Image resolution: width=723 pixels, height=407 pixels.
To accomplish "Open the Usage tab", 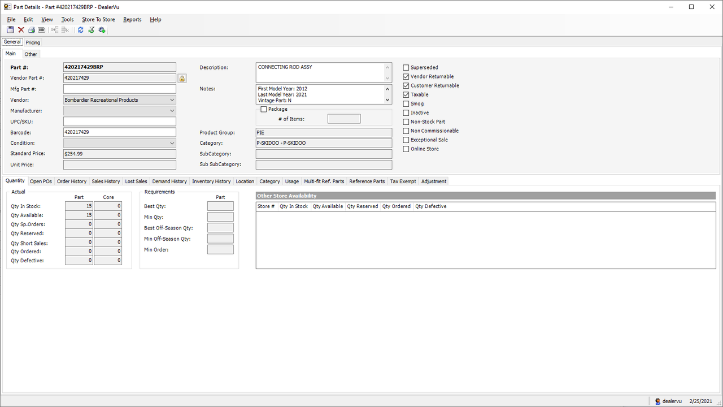I will [292, 181].
